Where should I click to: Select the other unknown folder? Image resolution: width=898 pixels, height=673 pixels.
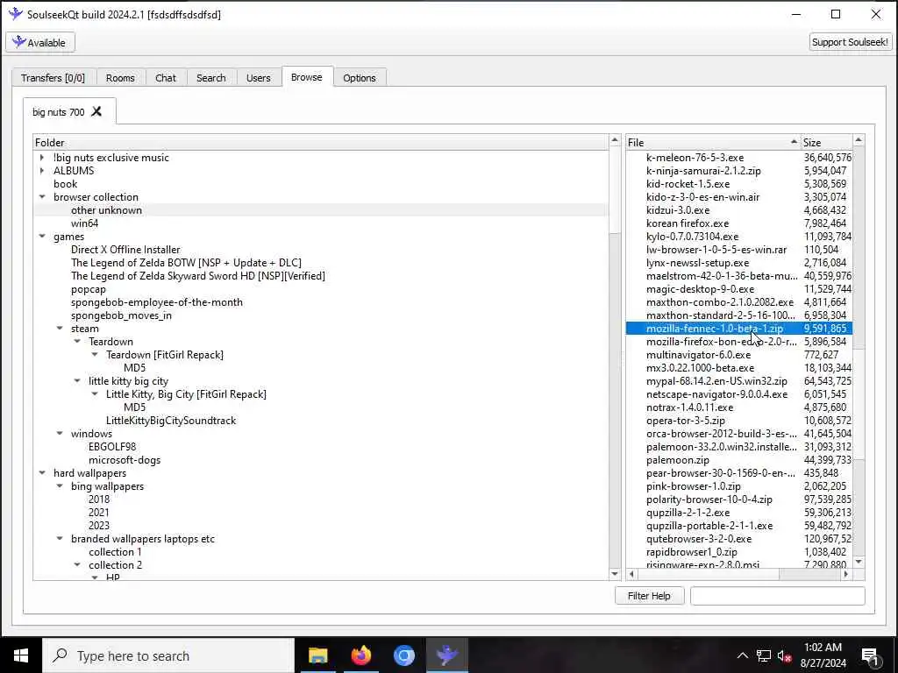106,210
